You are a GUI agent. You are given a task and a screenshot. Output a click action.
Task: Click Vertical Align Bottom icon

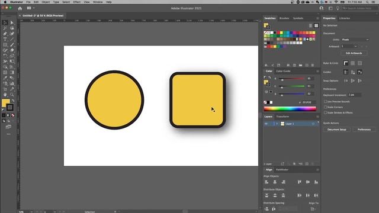click(x=316, y=182)
